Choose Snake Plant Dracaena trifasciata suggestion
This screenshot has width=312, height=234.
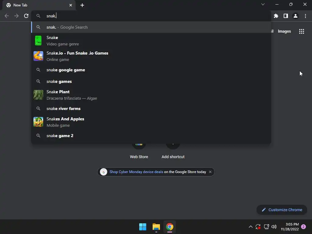(x=151, y=95)
